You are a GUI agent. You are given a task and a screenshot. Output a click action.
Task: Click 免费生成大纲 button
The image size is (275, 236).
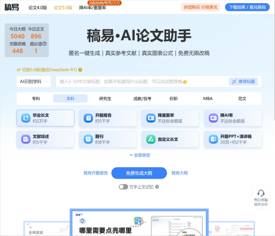139,173
